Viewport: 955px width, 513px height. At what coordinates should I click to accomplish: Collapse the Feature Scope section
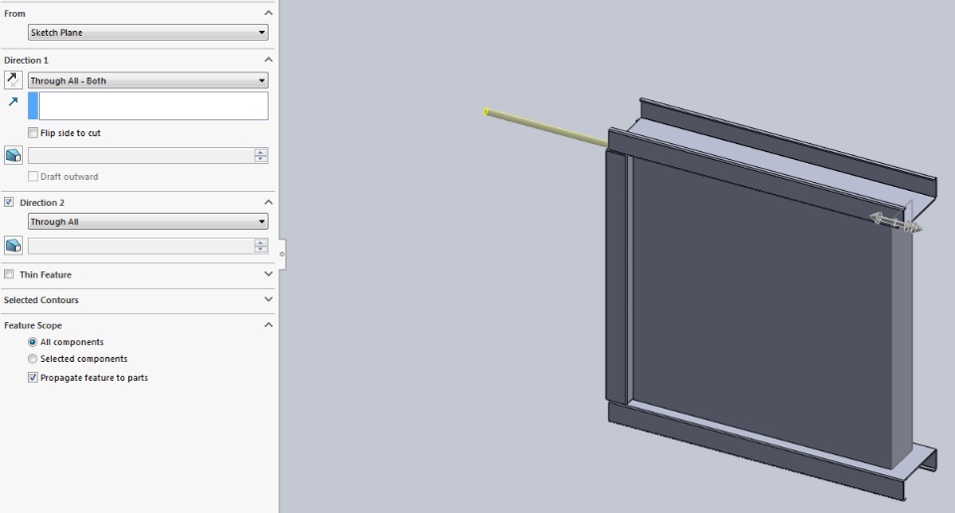(268, 325)
